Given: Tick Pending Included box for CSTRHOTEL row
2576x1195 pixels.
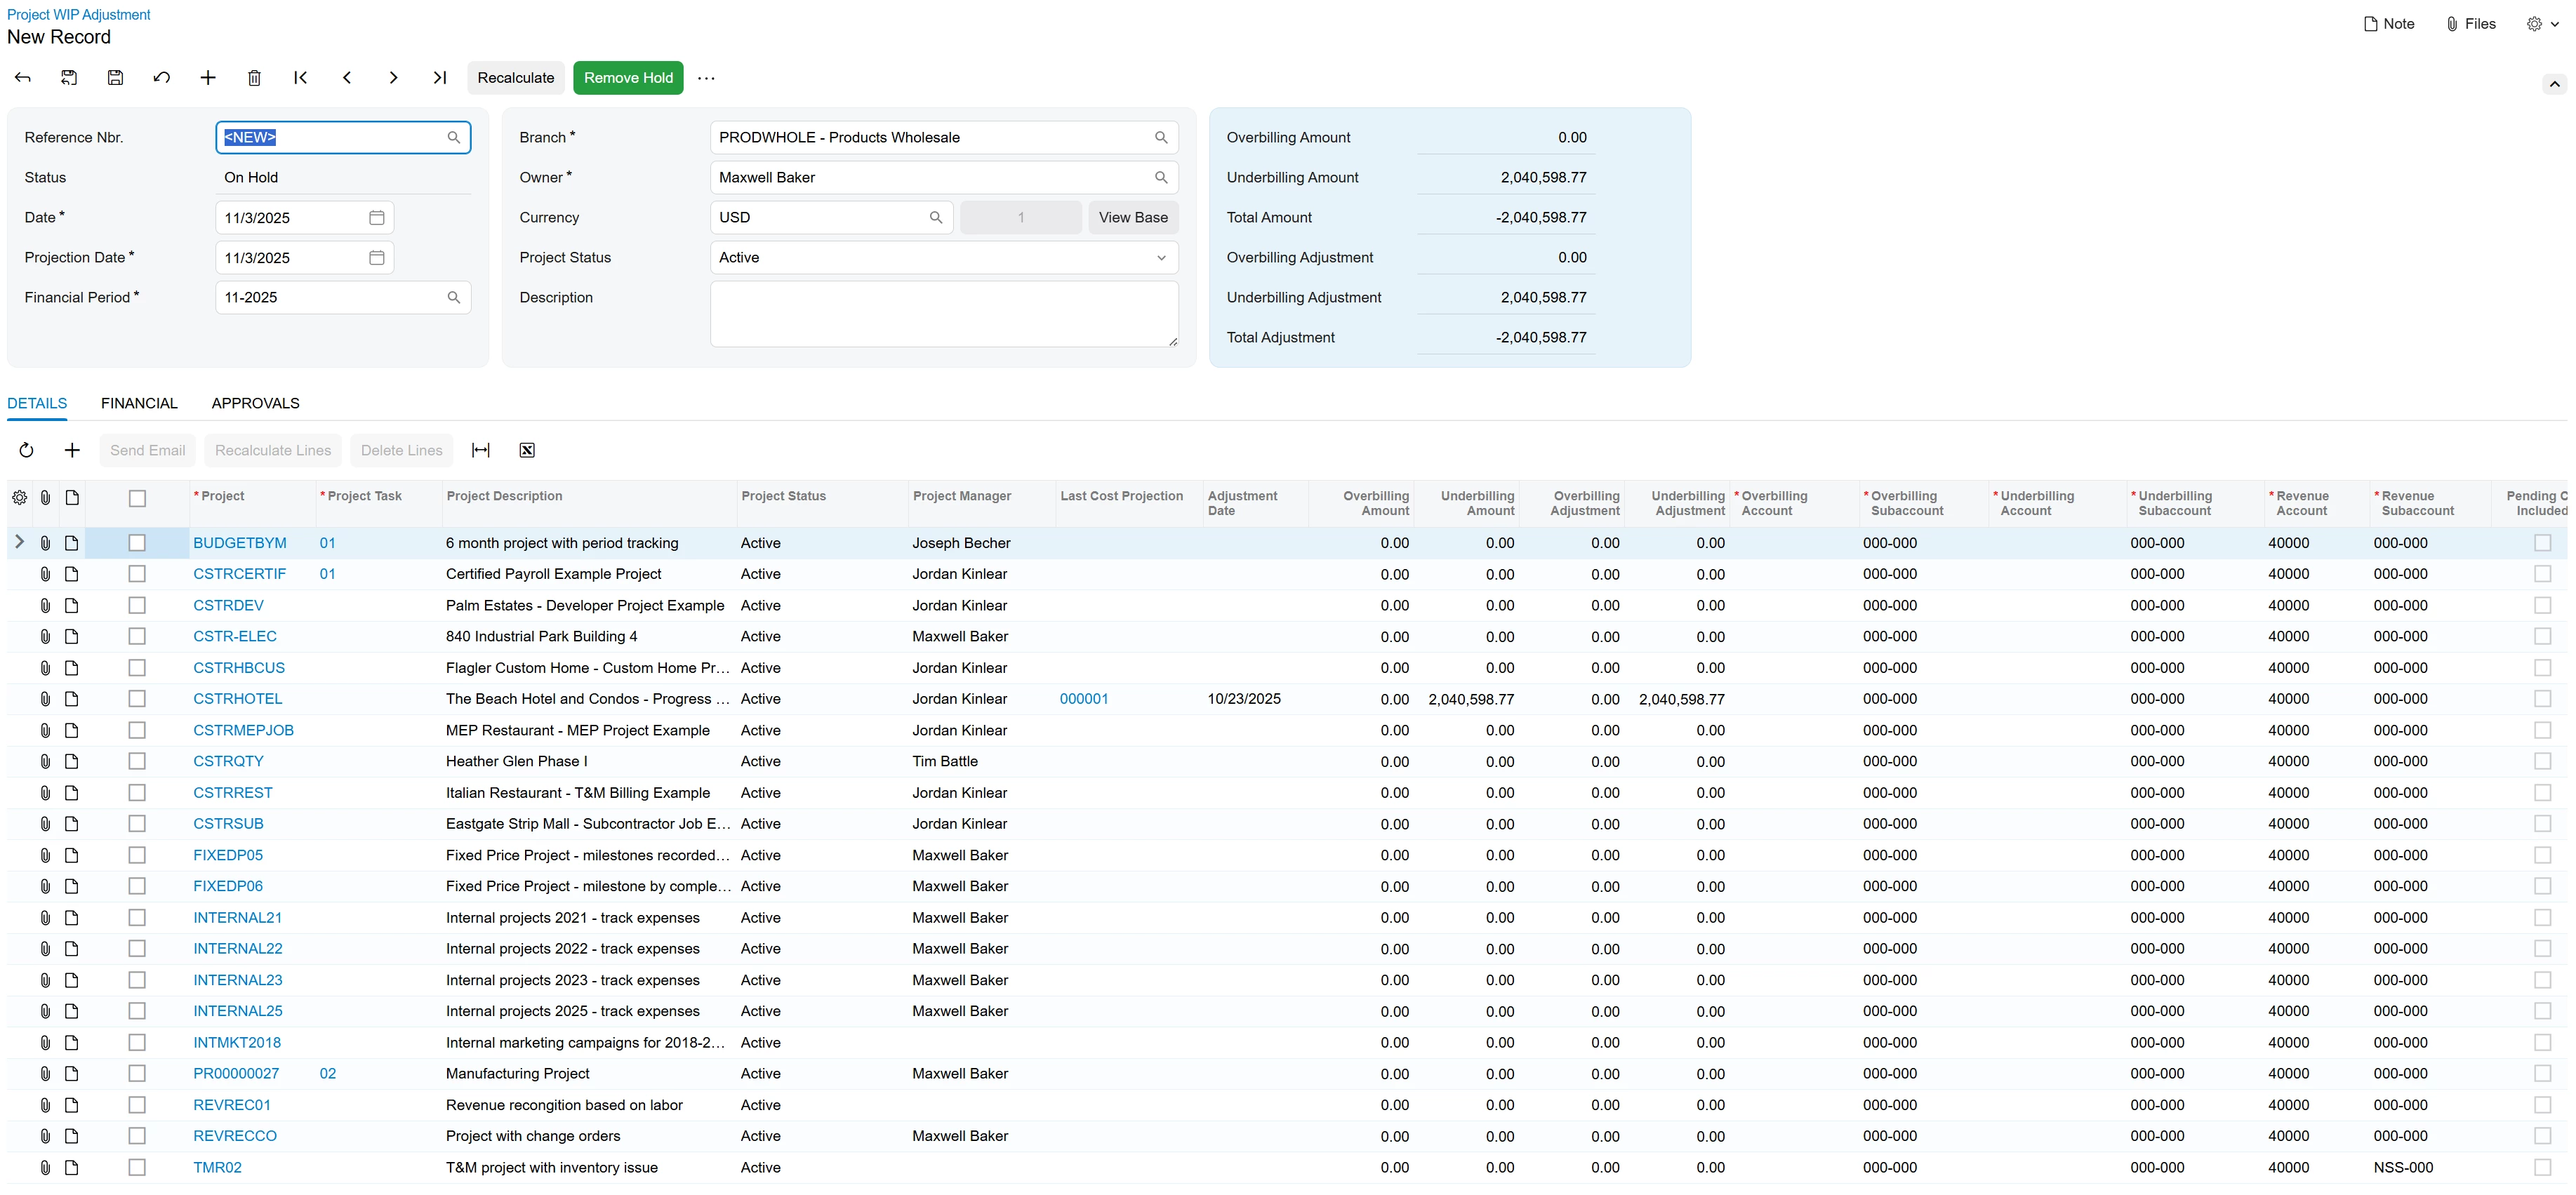Looking at the screenshot, I should [x=2542, y=699].
